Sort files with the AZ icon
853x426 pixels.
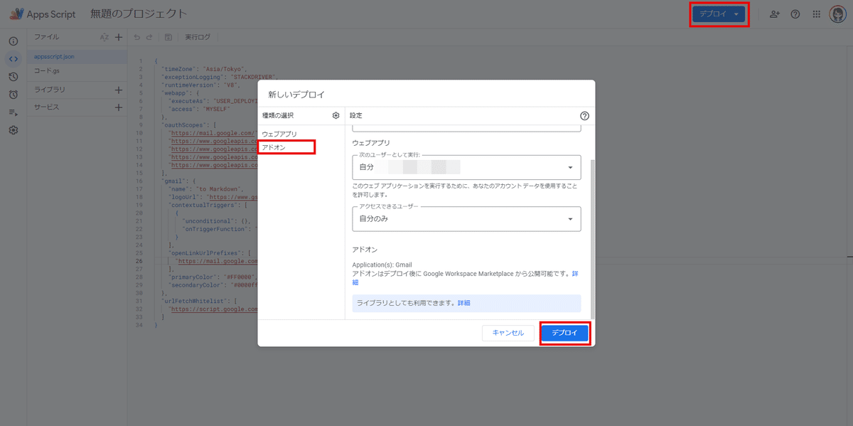(104, 37)
